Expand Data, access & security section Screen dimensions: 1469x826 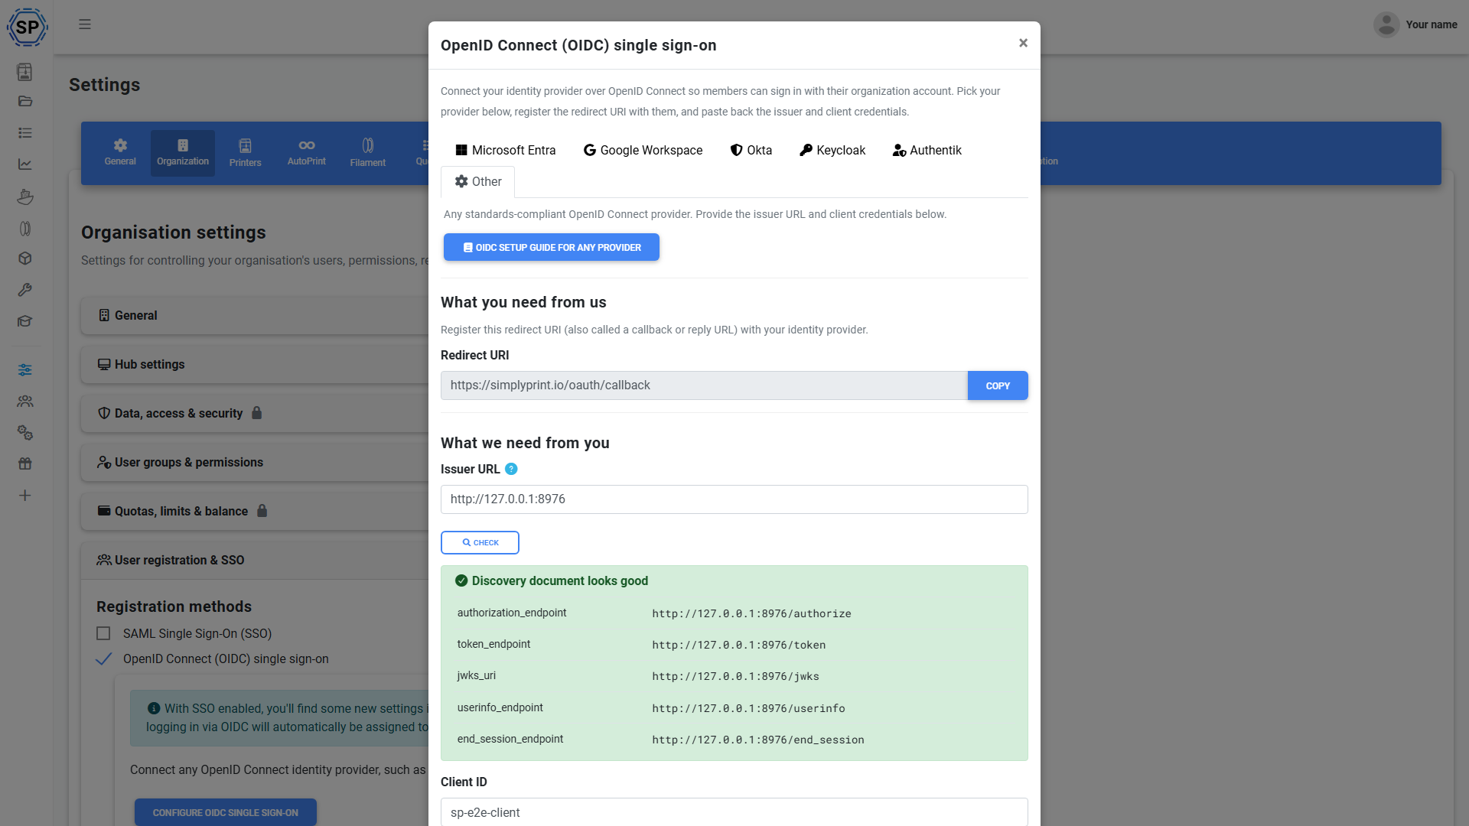[254, 413]
